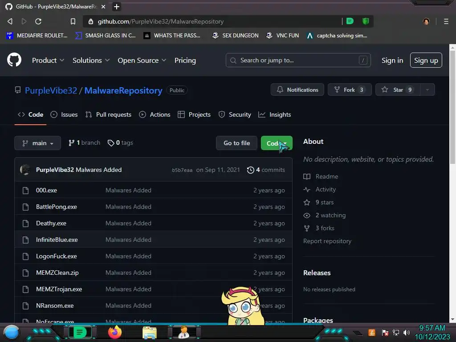Screen dimensions: 456x342
Task: Open file Deathy.exe
Action: tap(51, 224)
